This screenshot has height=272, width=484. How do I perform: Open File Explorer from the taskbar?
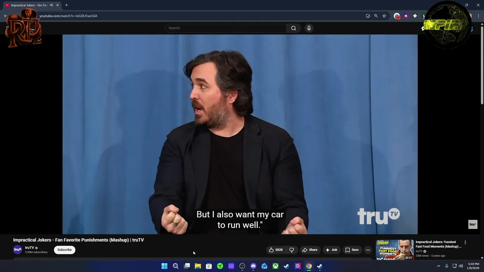coord(198,266)
